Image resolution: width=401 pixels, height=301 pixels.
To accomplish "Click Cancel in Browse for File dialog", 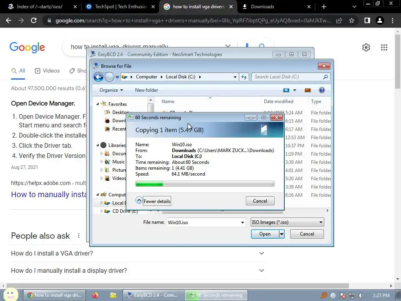I will point(307,234).
